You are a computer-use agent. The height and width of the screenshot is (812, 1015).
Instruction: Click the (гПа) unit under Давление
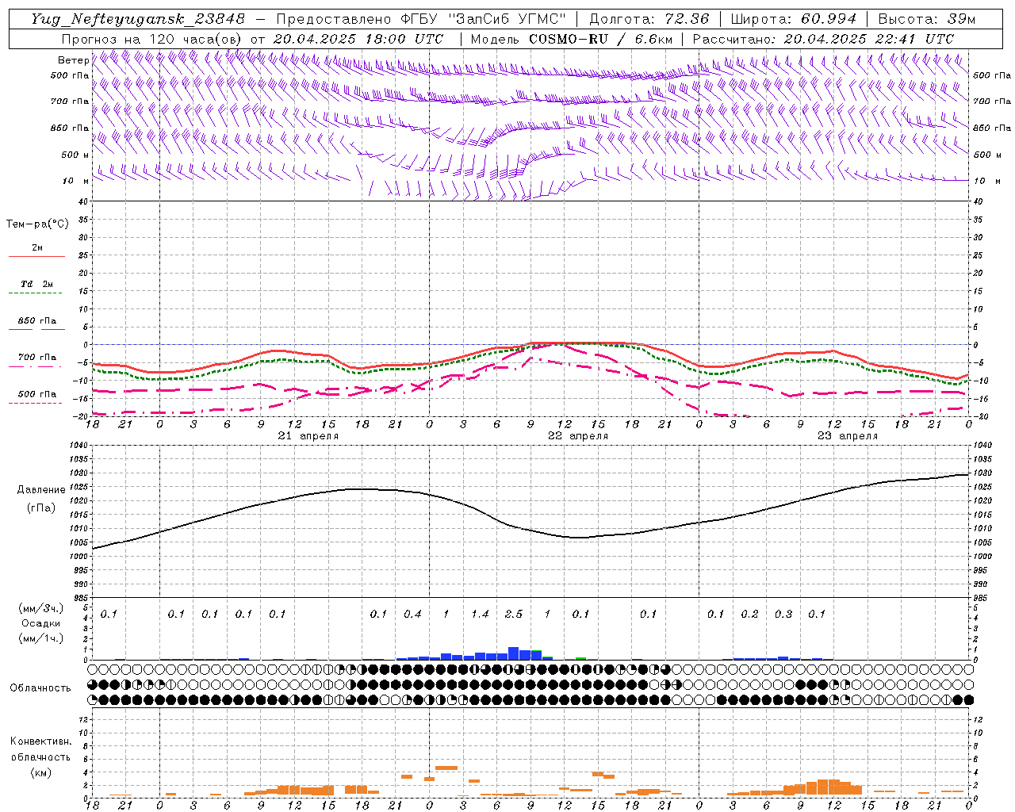tap(41, 508)
